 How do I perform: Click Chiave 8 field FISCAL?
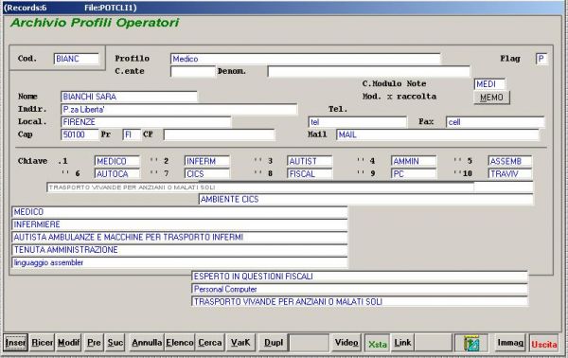point(310,174)
